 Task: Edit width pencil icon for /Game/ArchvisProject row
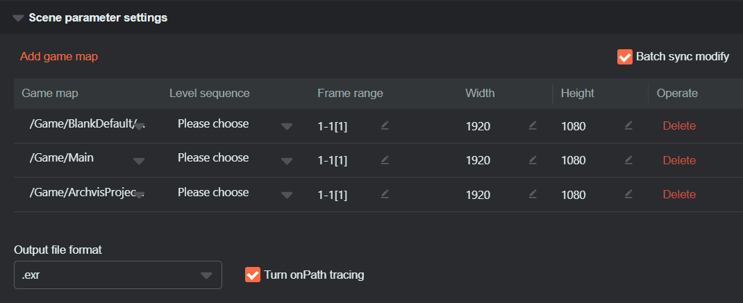tap(533, 194)
